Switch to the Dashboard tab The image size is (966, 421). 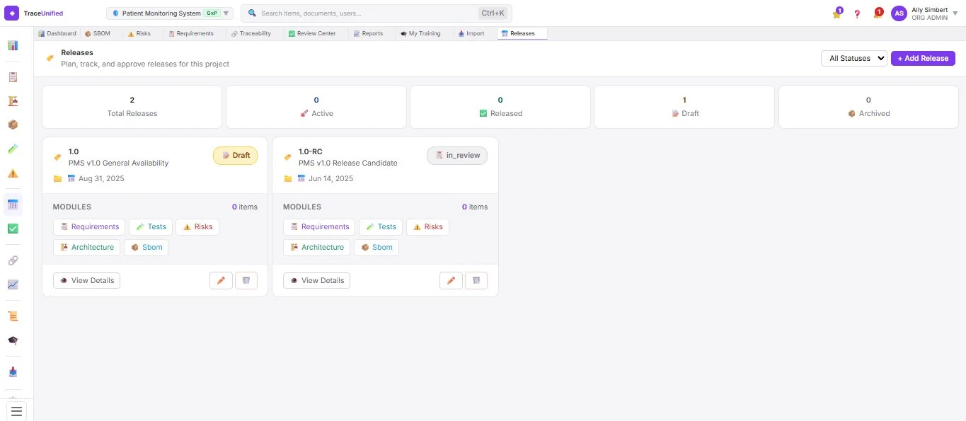click(x=57, y=33)
